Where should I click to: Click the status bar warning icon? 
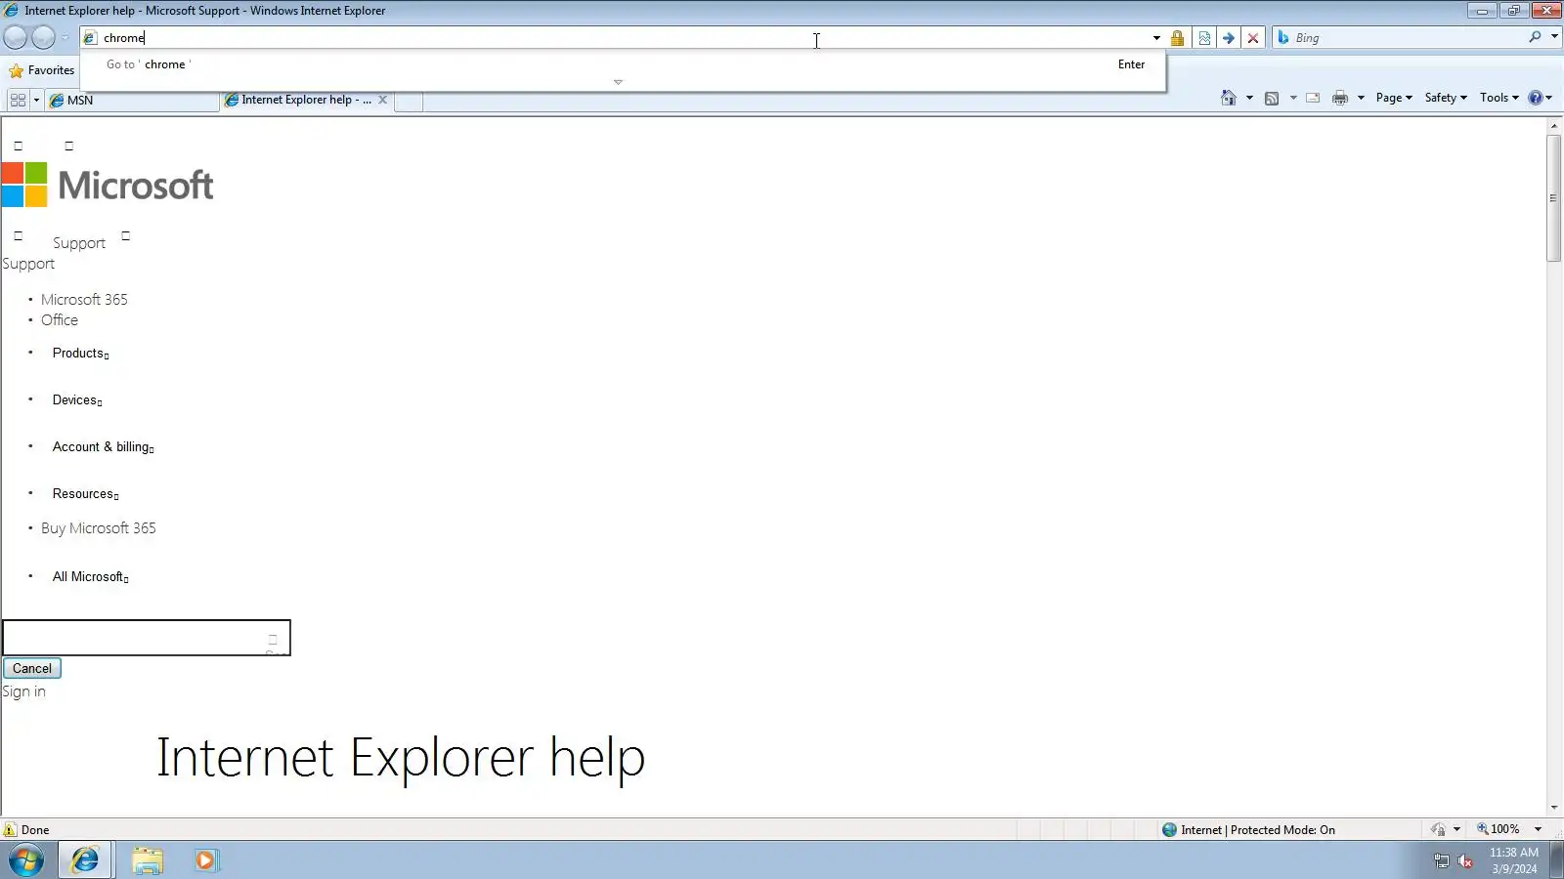pyautogui.click(x=10, y=830)
